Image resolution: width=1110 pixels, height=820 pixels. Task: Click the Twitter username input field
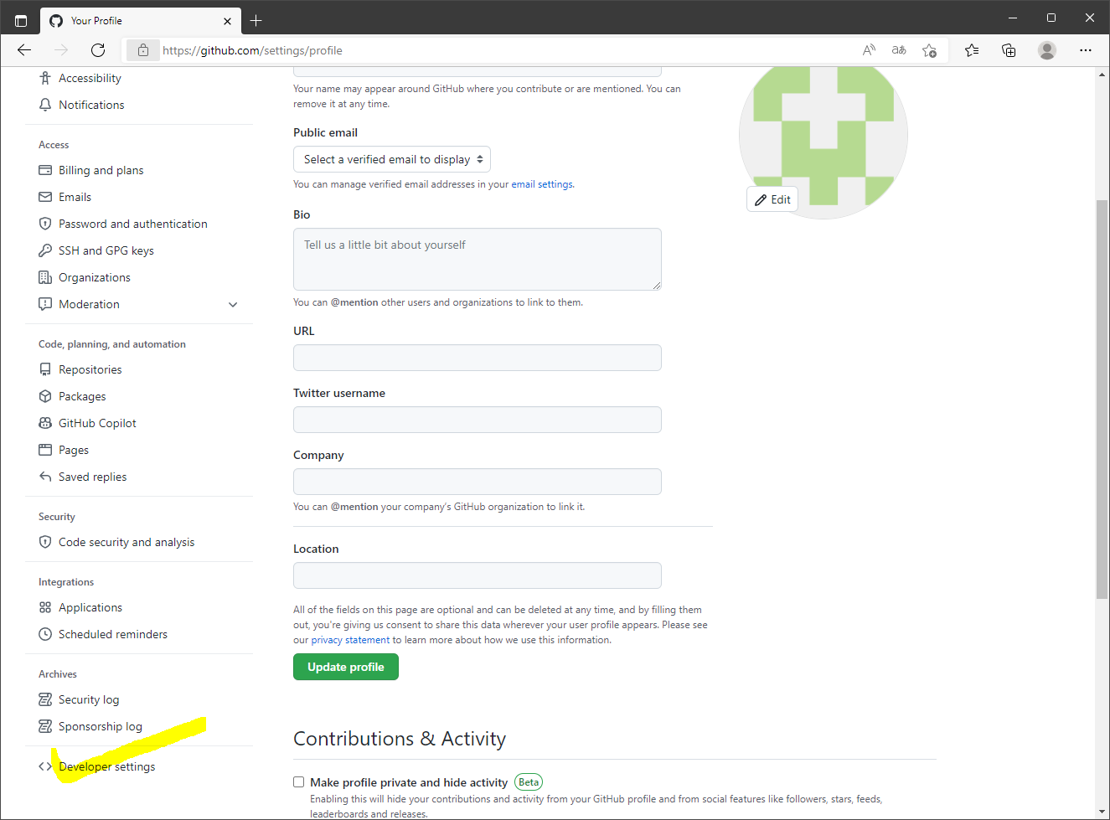pos(478,420)
